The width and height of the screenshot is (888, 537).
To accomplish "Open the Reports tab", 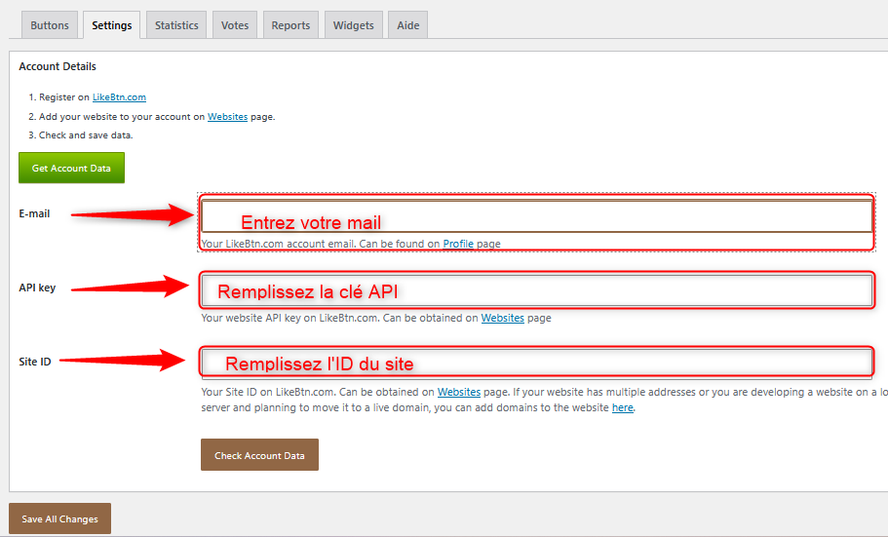I will tap(290, 25).
